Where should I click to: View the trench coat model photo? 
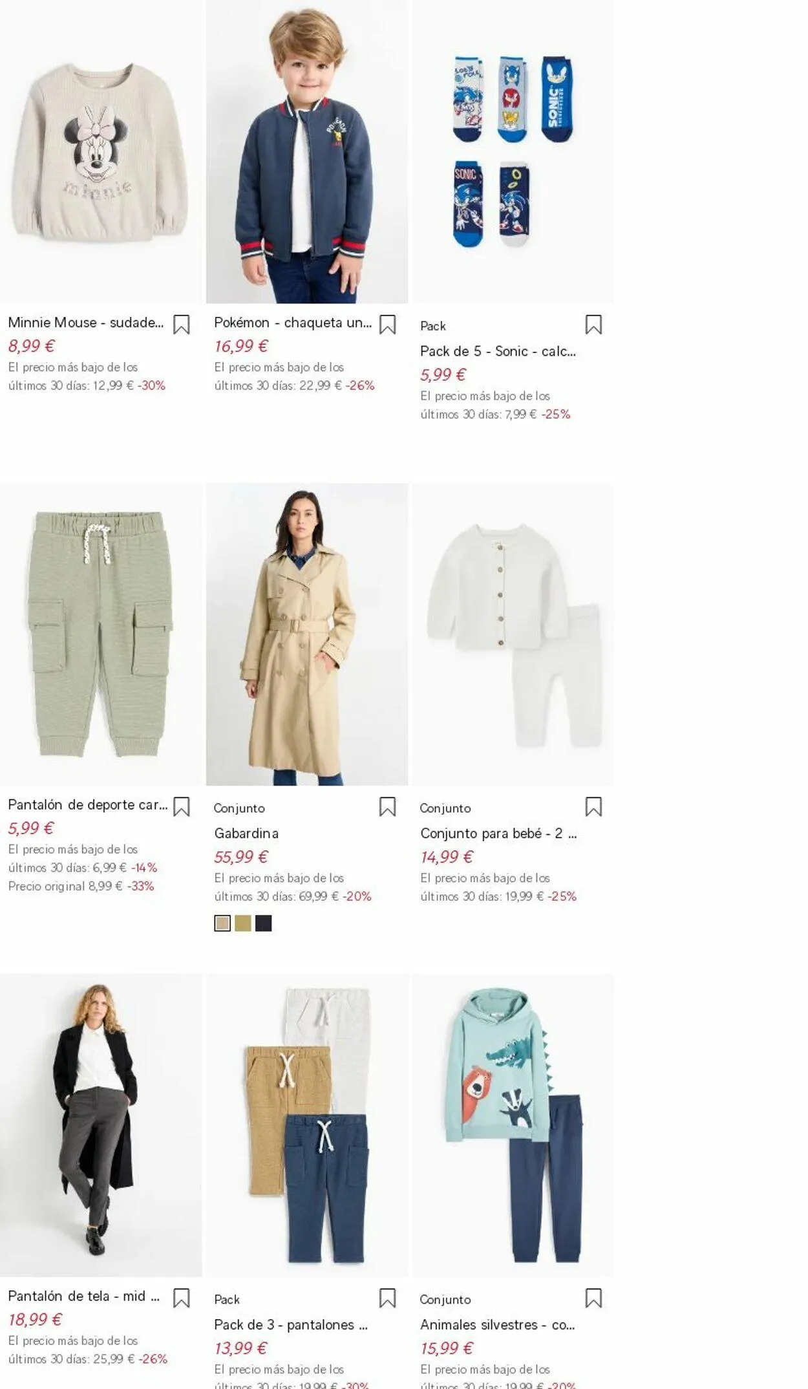pyautogui.click(x=307, y=634)
